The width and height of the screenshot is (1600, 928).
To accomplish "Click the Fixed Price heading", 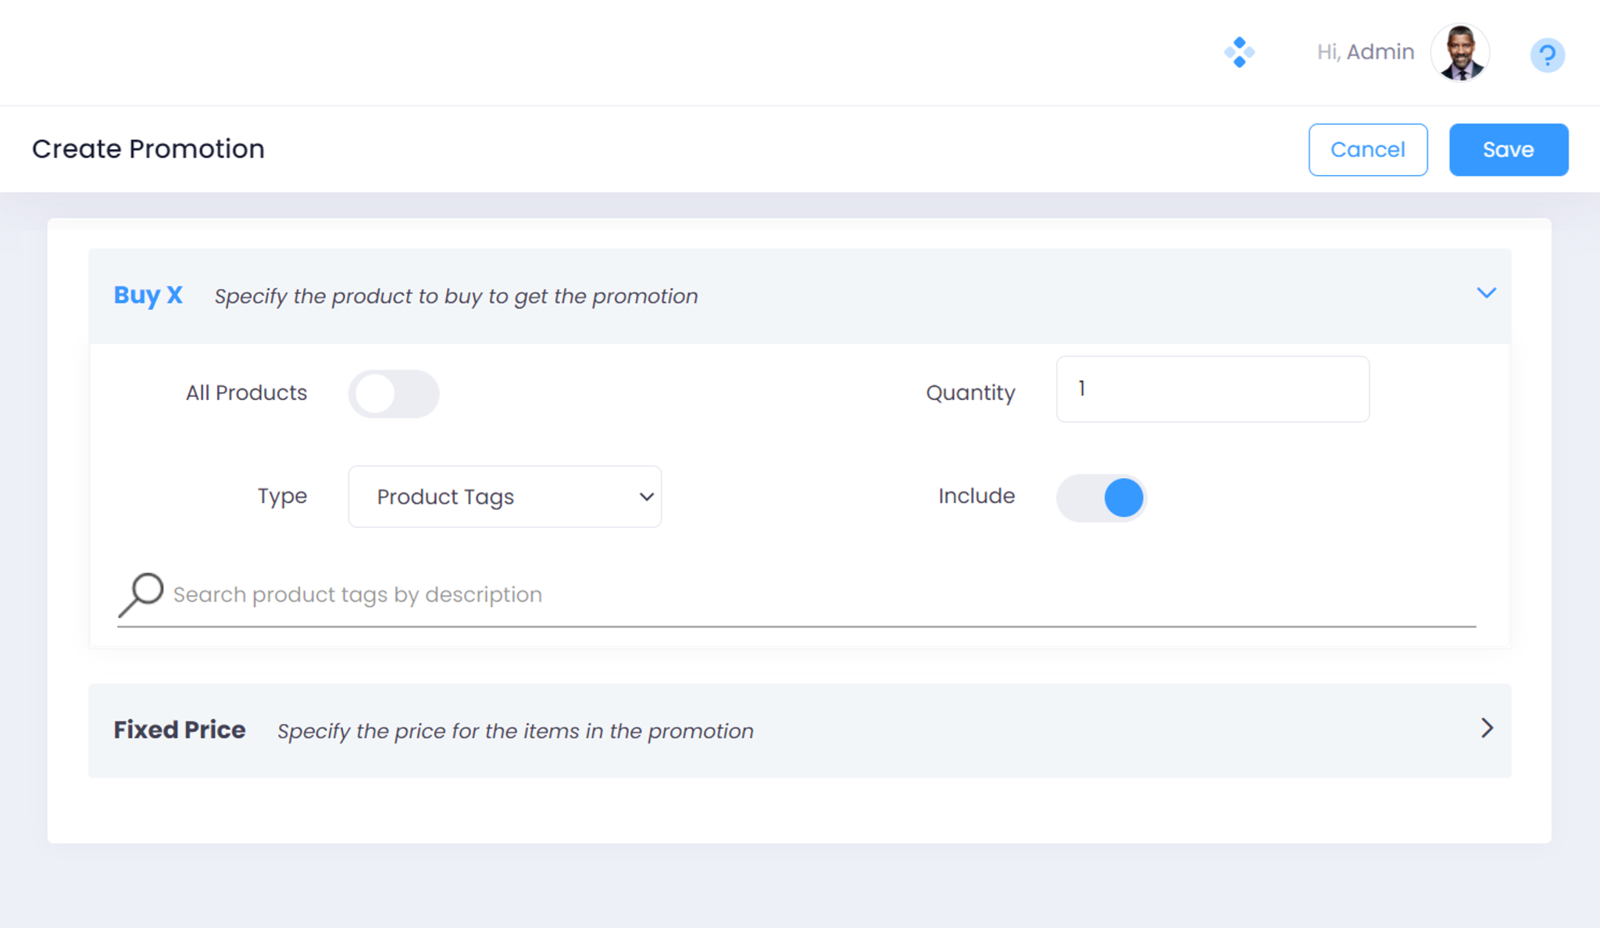I will [x=179, y=730].
